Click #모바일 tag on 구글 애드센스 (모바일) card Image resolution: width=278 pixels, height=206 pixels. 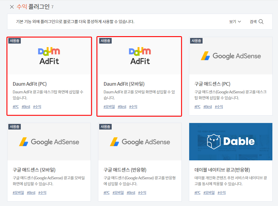(x=18, y=193)
